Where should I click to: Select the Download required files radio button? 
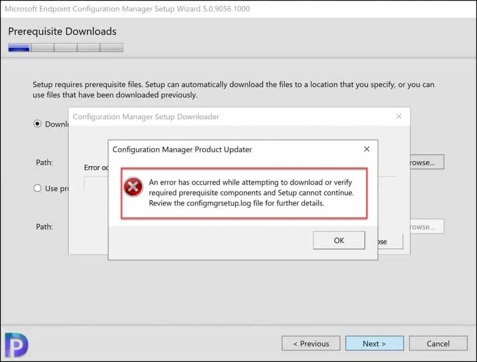pyautogui.click(x=37, y=124)
